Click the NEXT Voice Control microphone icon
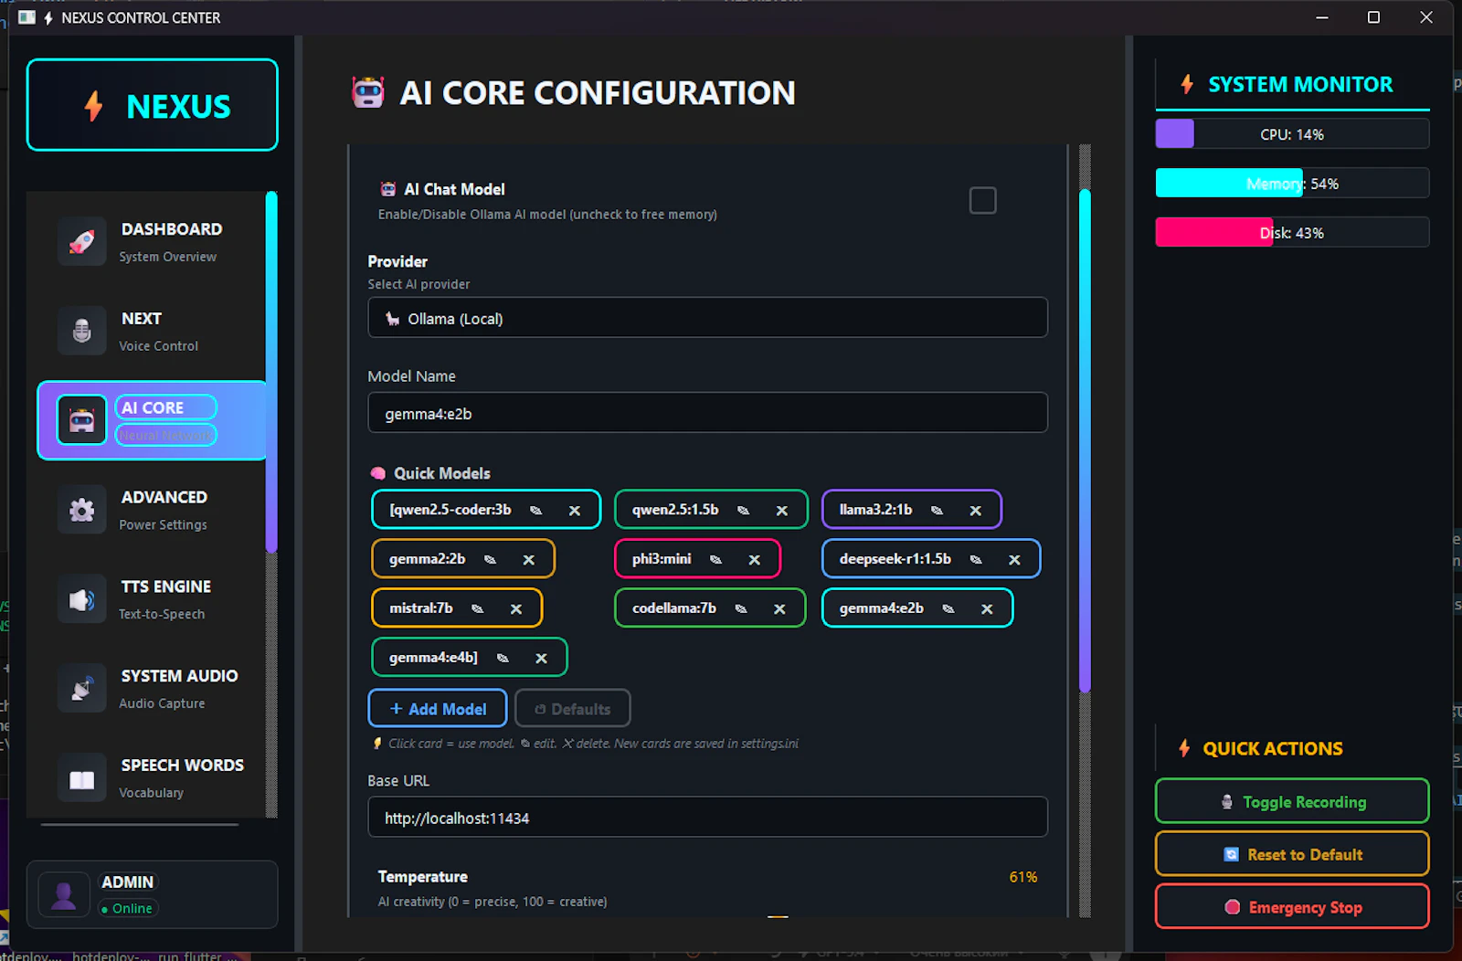 click(82, 331)
